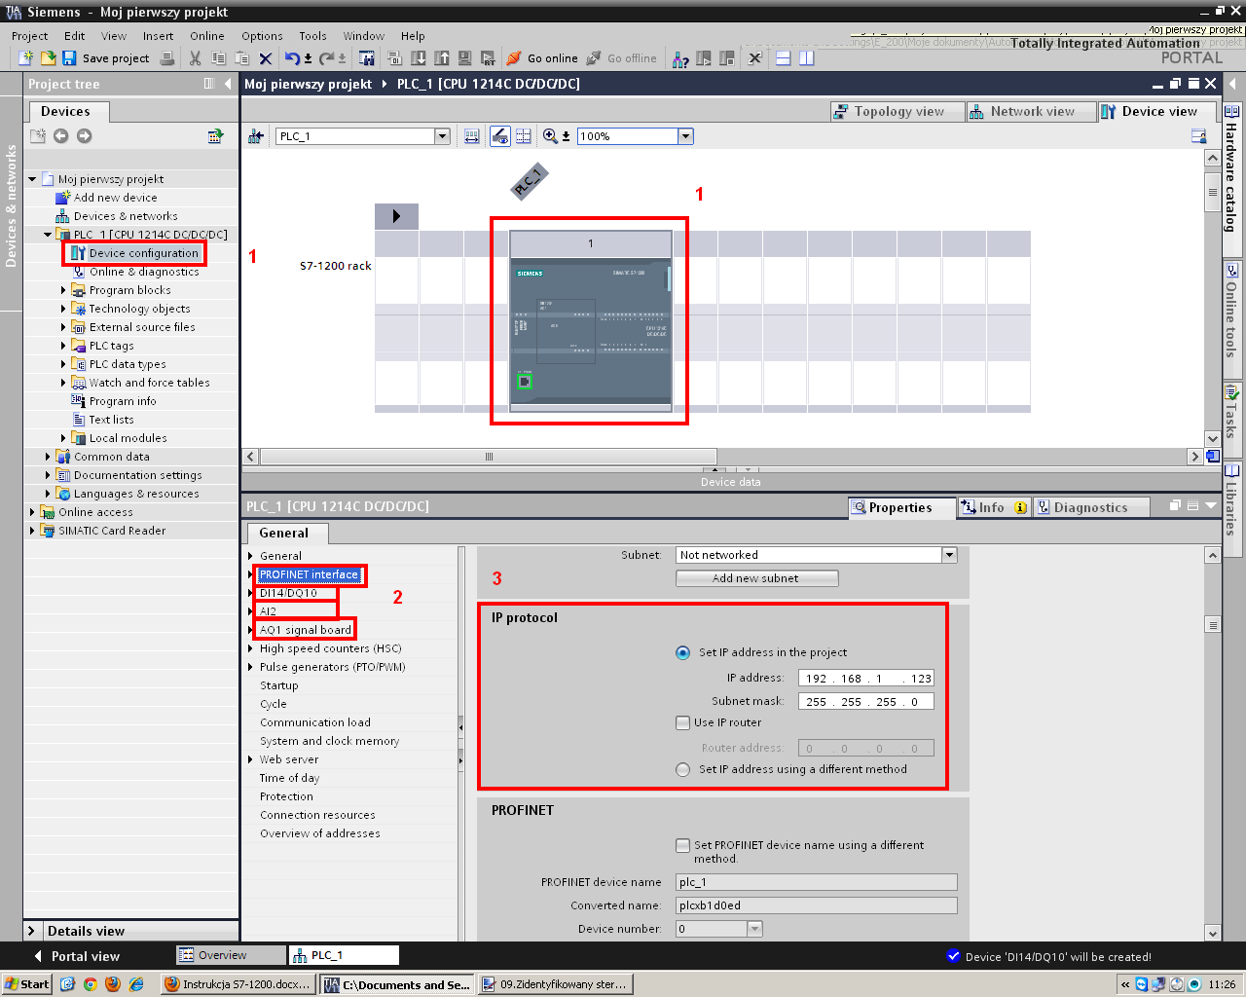
Task: Select 'Set IP address using a different method'
Action: pyautogui.click(x=682, y=769)
